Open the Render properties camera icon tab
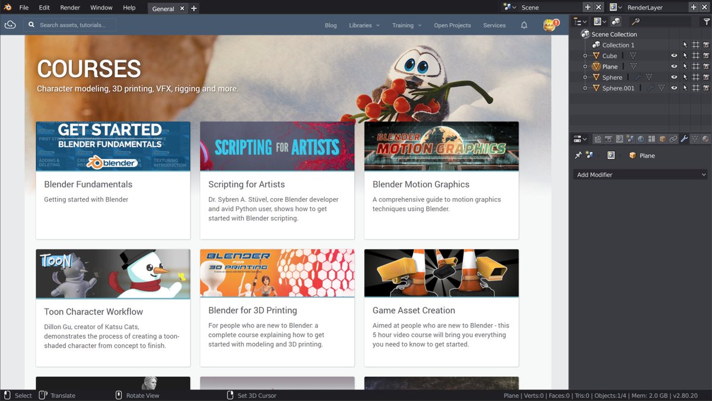712x401 pixels. [x=608, y=139]
